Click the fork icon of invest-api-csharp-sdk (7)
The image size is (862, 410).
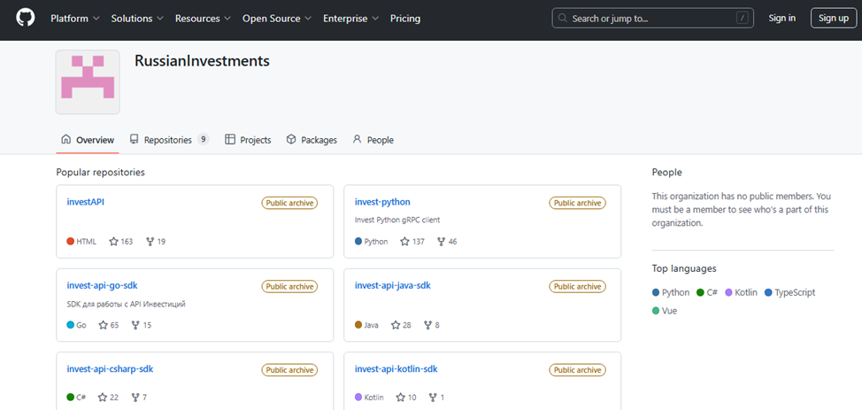coord(135,398)
